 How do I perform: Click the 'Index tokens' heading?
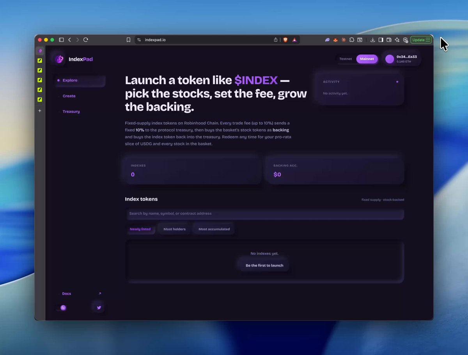pos(141,199)
